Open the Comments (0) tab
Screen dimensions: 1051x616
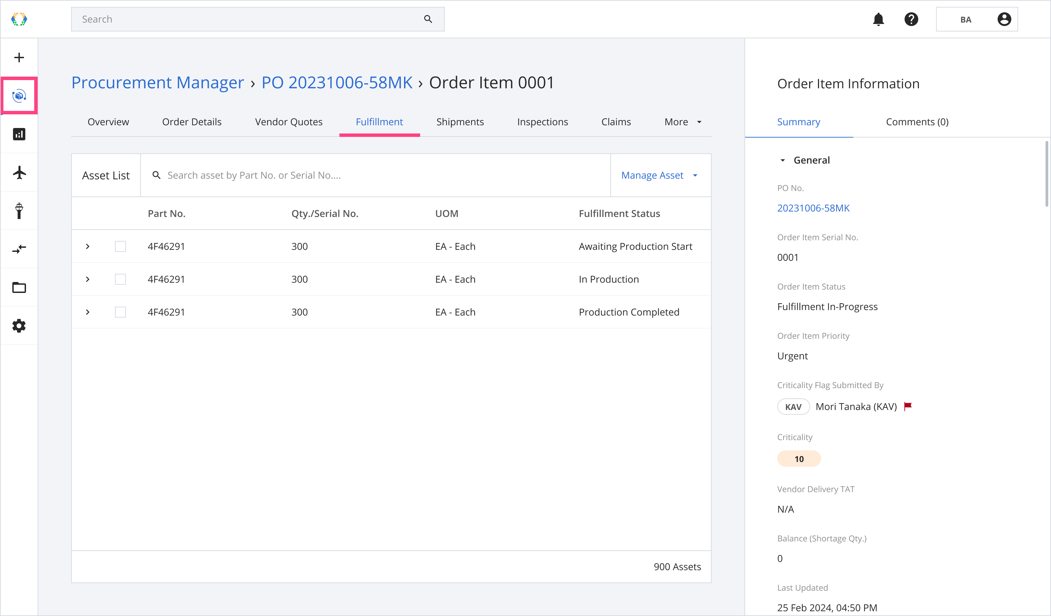coord(917,122)
